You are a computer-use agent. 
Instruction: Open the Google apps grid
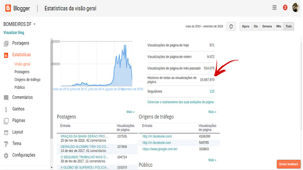coord(275,8)
